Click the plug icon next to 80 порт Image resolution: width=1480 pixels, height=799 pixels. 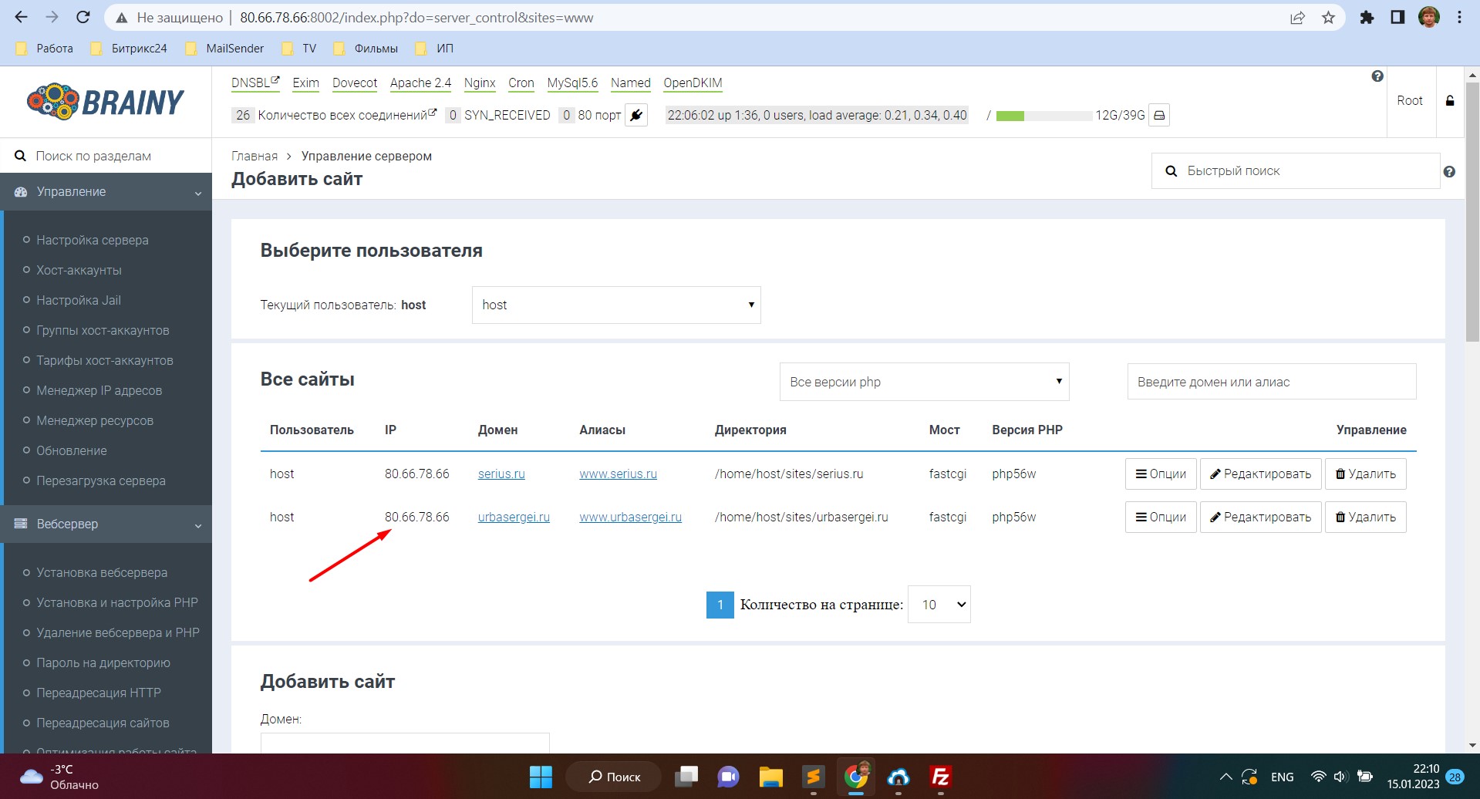point(635,115)
